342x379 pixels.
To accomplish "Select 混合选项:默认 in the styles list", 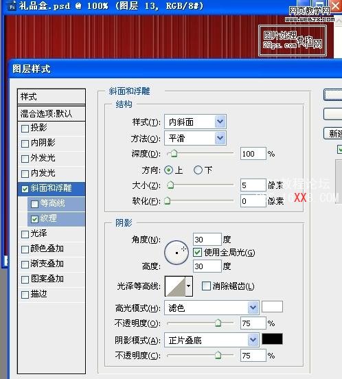I will pyautogui.click(x=52, y=113).
